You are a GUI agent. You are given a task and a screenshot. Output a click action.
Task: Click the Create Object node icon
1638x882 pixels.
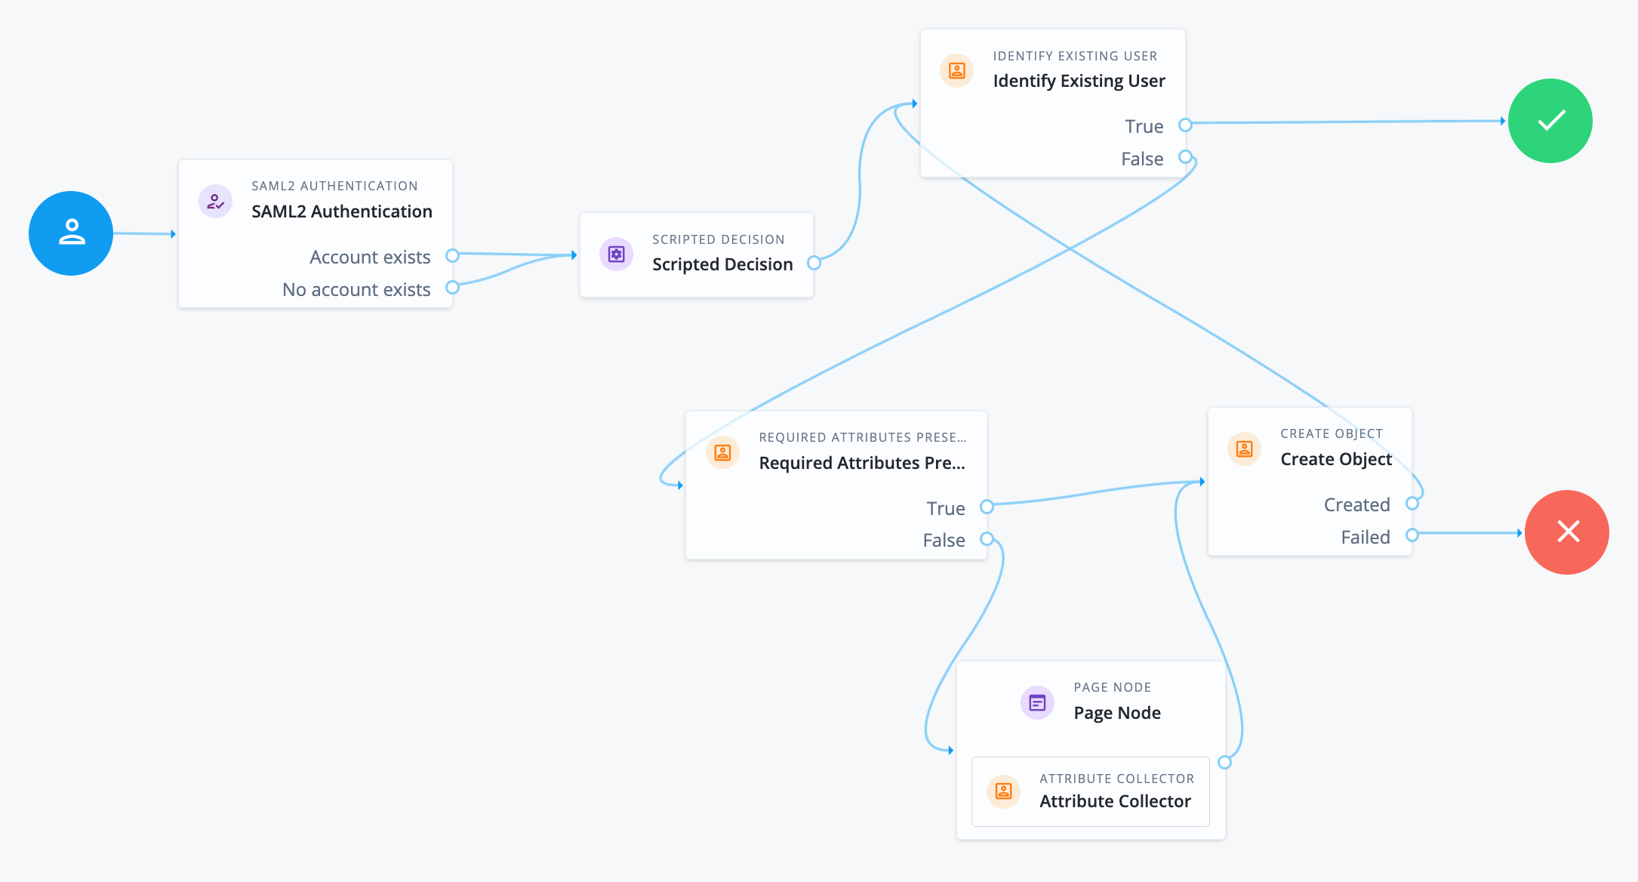point(1243,449)
